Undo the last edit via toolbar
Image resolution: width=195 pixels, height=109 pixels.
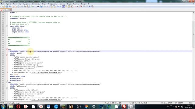[x=31, y=6]
